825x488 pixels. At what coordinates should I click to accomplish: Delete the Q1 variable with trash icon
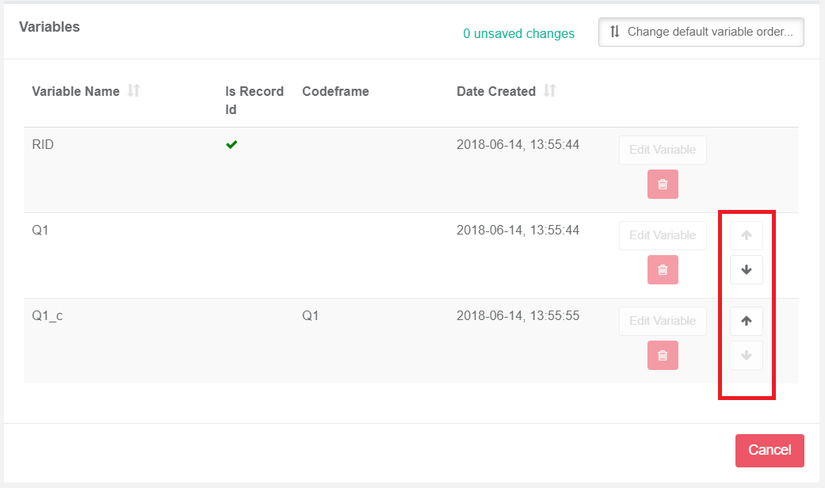[663, 270]
